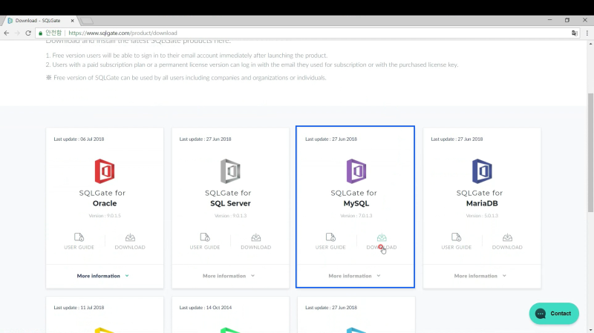The width and height of the screenshot is (594, 333).
Task: Click 'Last update : 06 Jul 2018' text
Action: (79, 139)
